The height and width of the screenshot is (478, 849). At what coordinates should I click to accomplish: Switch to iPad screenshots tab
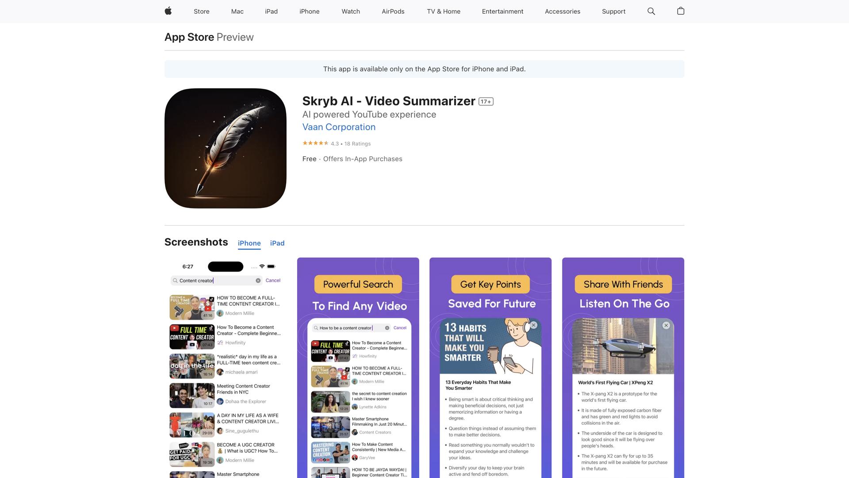277,243
